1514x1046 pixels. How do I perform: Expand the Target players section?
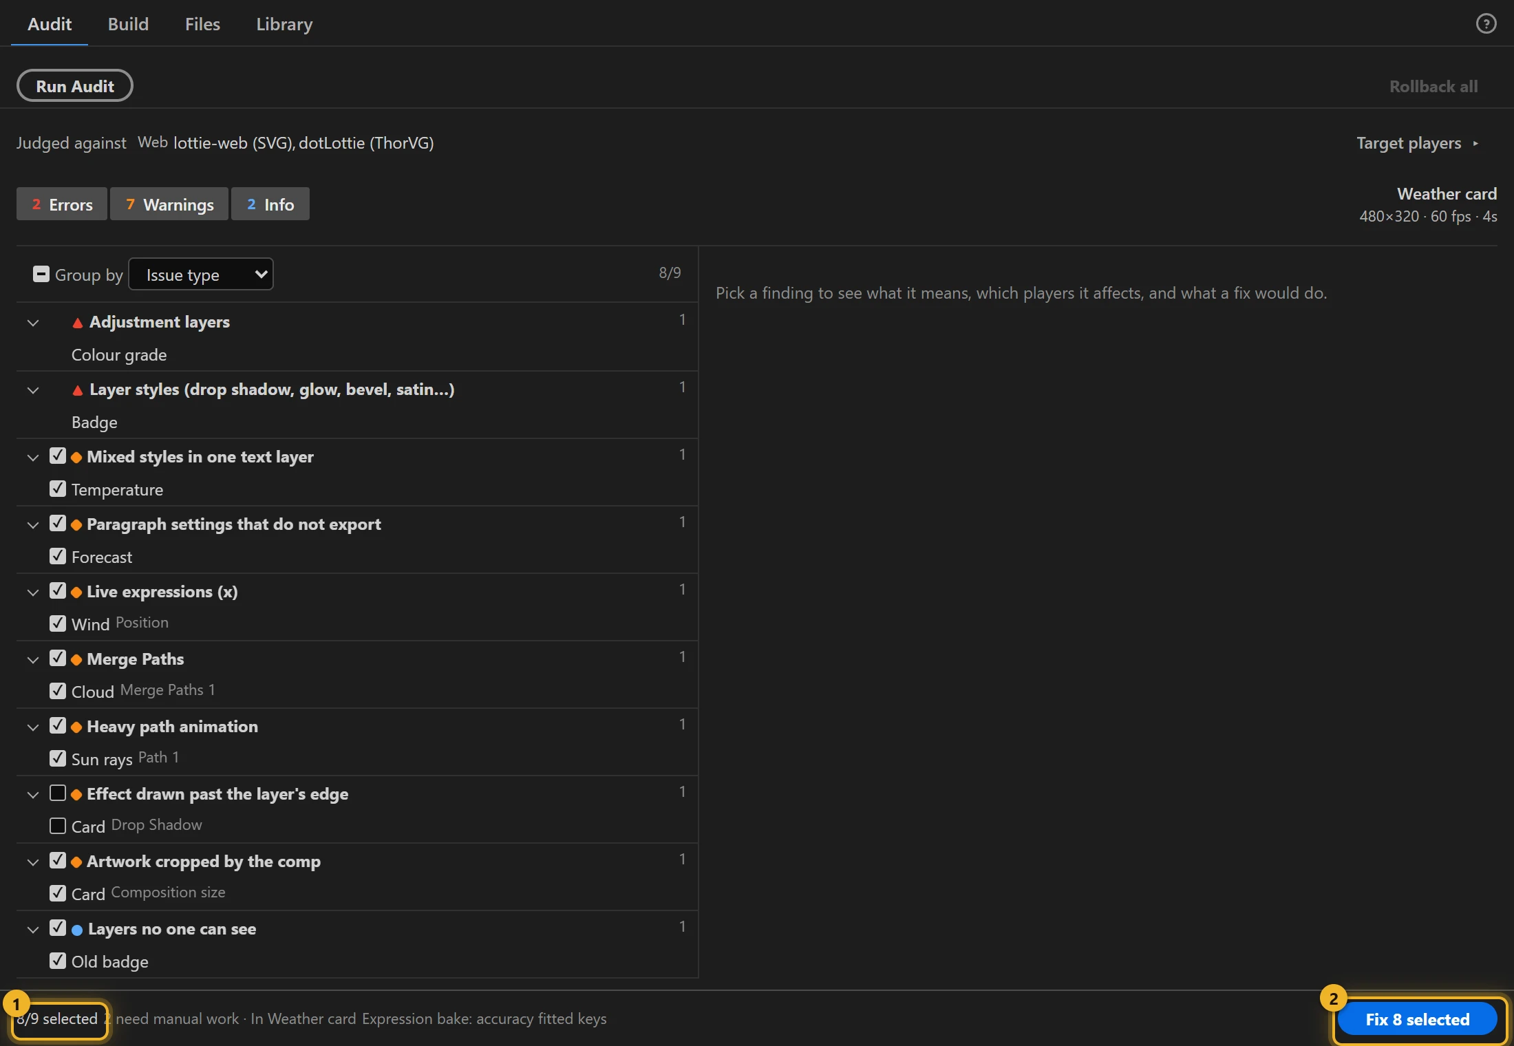[1417, 143]
